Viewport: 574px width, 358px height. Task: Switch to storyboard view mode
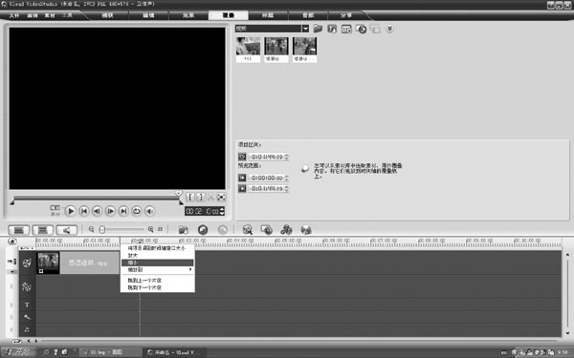click(19, 230)
